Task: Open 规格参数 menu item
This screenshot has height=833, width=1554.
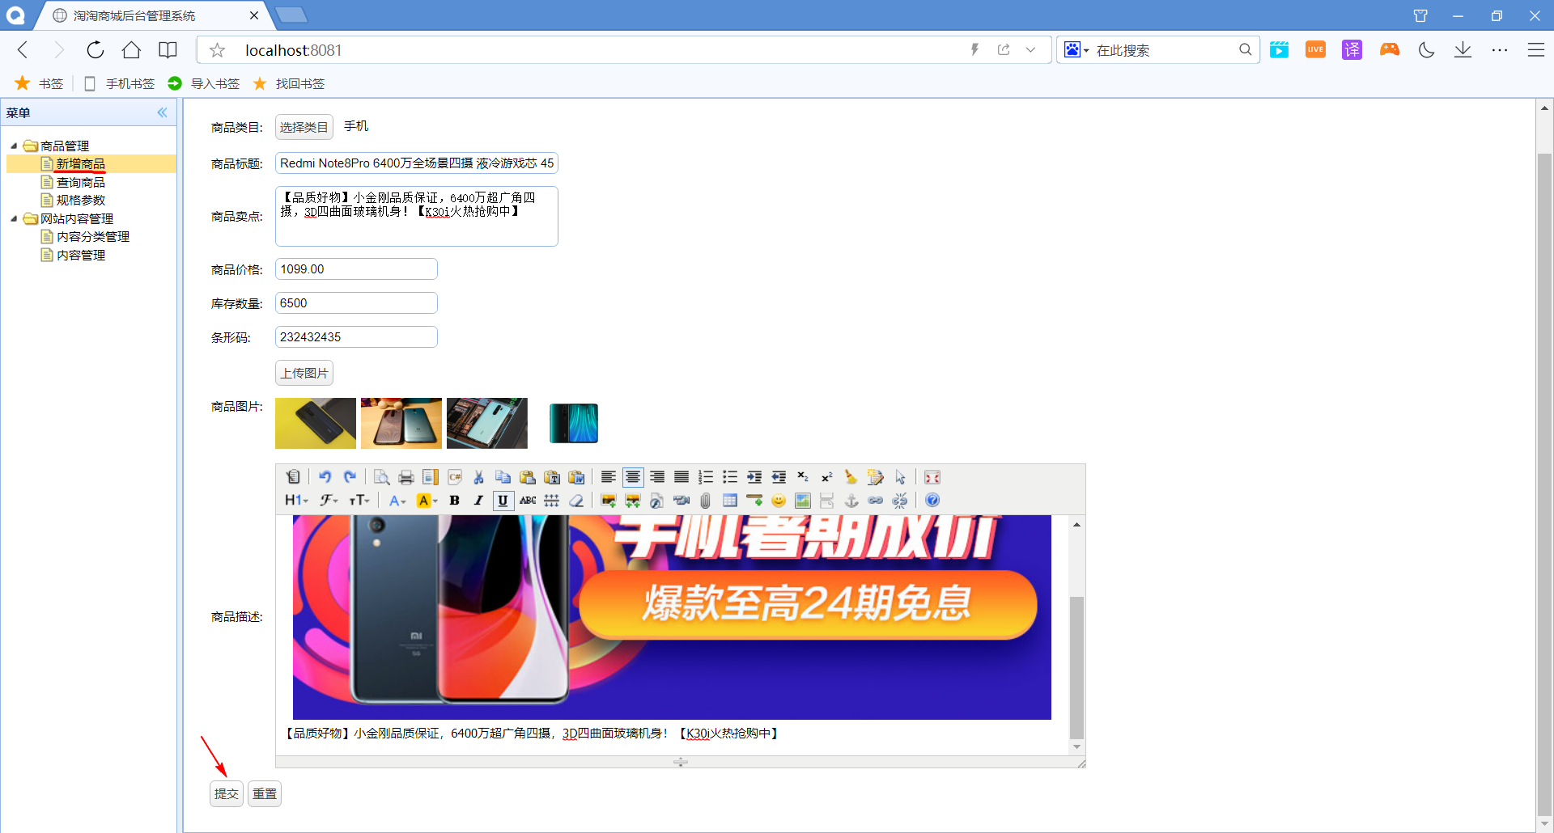Action: click(x=81, y=201)
